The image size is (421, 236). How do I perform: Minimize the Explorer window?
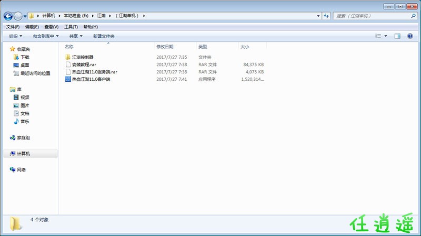(388, 6)
